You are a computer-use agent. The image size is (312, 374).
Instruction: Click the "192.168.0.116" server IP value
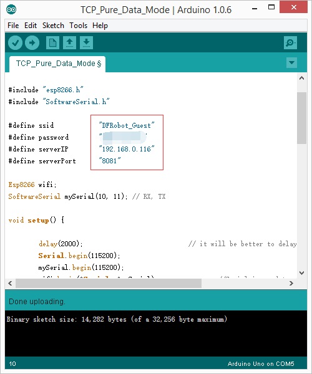coord(127,149)
